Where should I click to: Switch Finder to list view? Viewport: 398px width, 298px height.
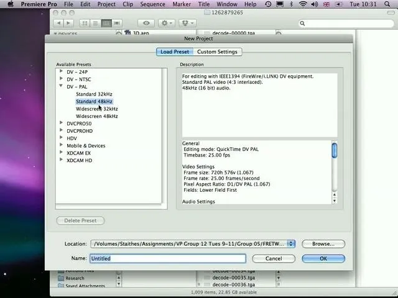tap(95, 24)
